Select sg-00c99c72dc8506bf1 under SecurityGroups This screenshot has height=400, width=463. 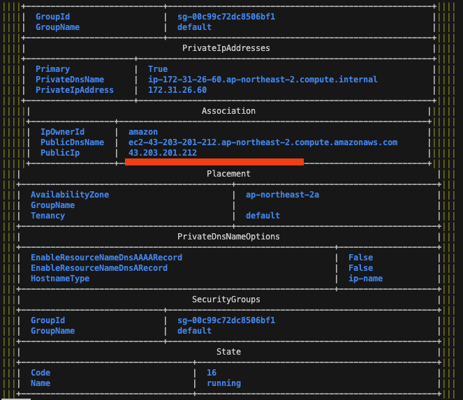point(226,320)
